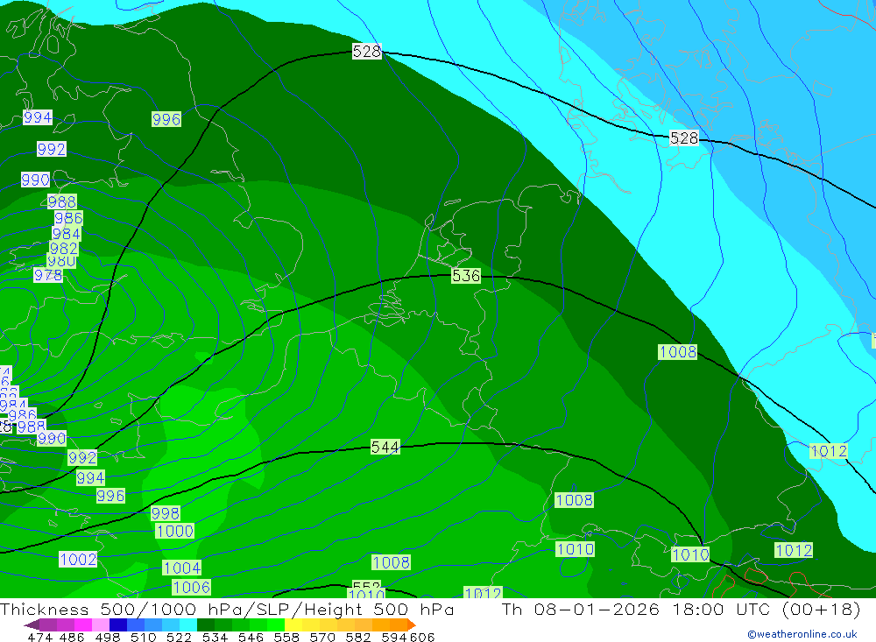
Task: Select the 1006 isobar label
Action: pos(192,587)
